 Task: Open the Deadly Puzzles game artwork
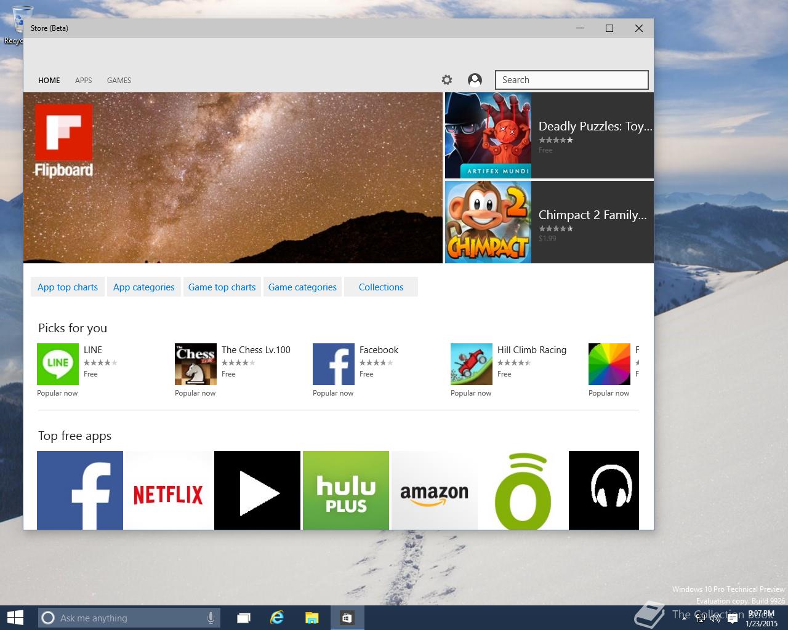pyautogui.click(x=488, y=135)
